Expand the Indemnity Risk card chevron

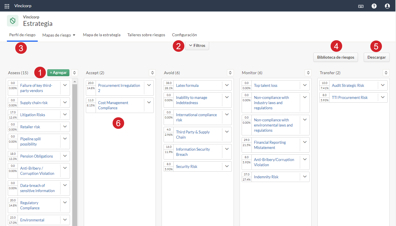point(305,177)
